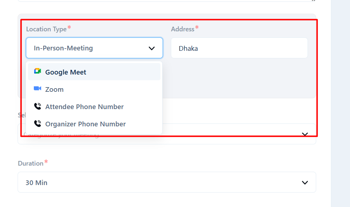
Task: Focus the Address field containing Dhaka
Action: tap(239, 48)
